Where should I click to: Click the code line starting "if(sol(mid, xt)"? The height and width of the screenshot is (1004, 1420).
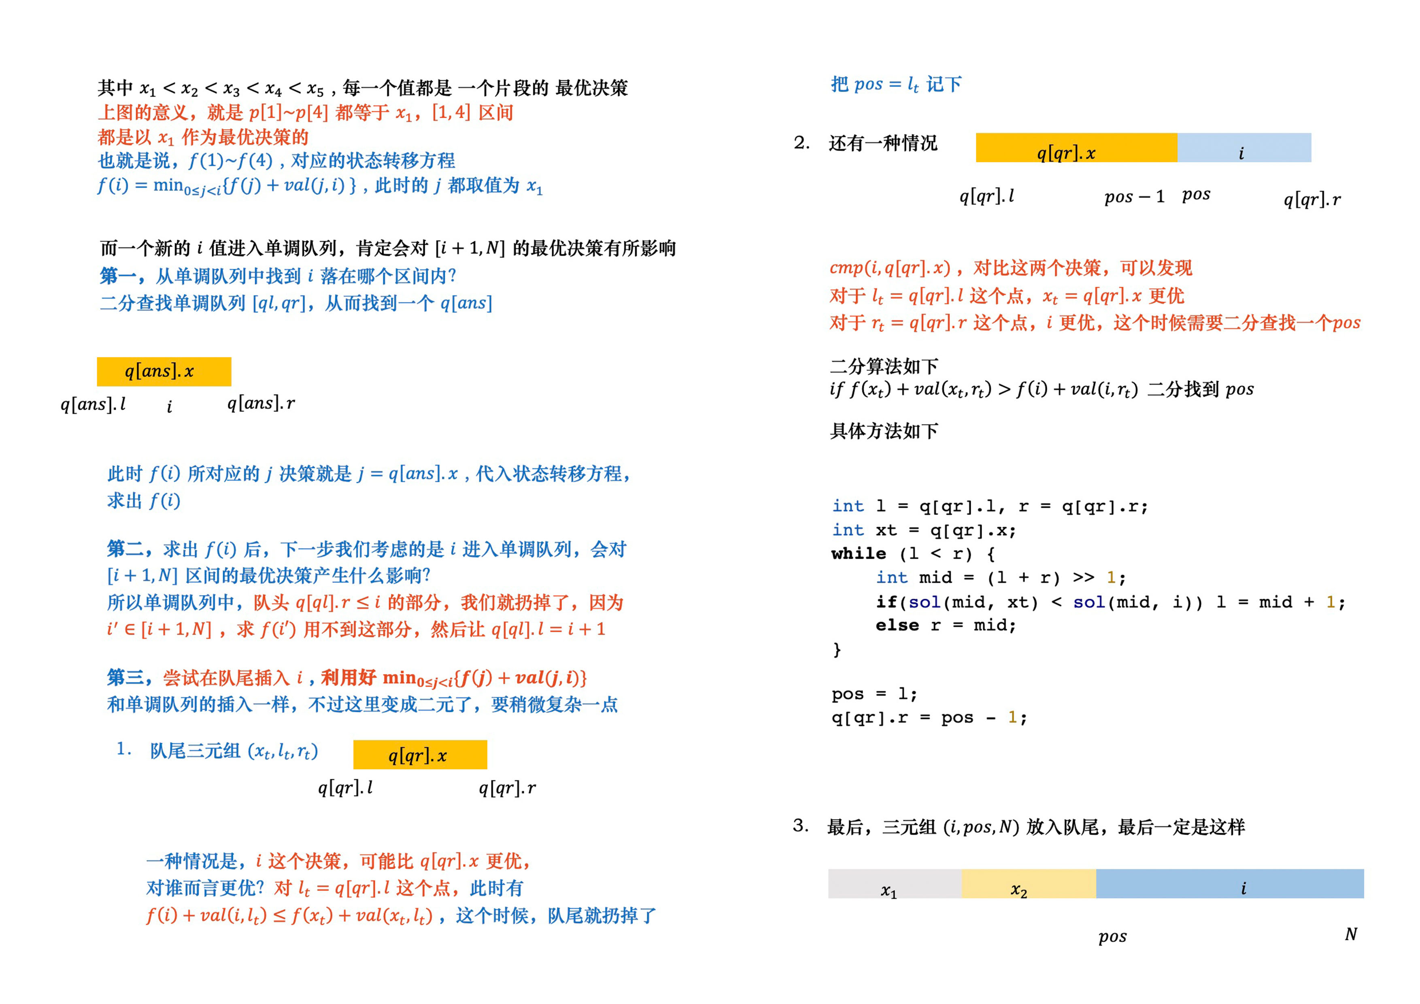pyautogui.click(x=1111, y=602)
